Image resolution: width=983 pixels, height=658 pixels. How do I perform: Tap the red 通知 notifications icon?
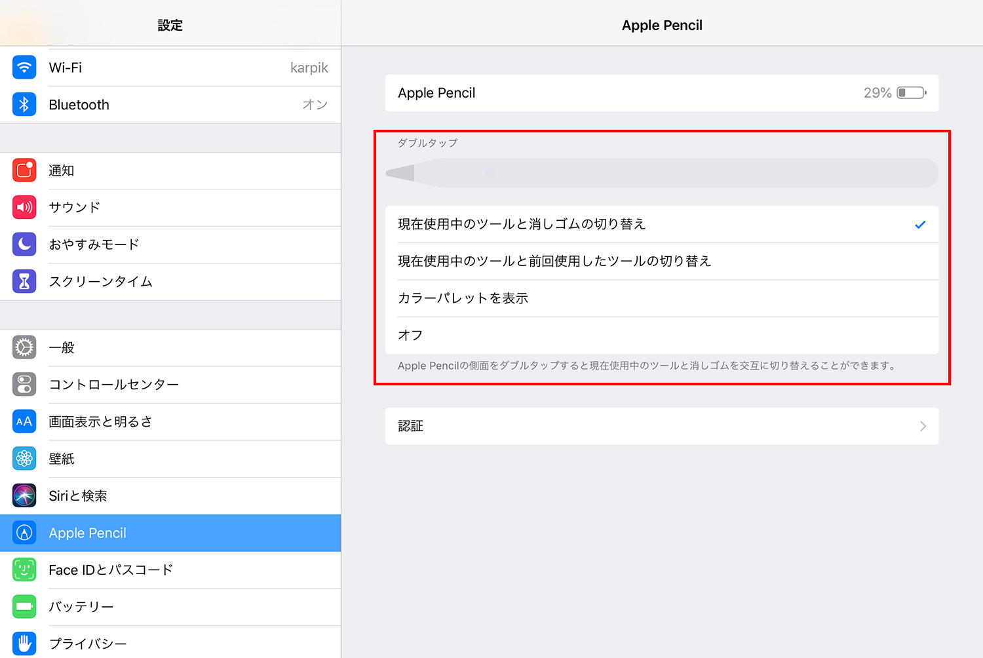(x=24, y=170)
